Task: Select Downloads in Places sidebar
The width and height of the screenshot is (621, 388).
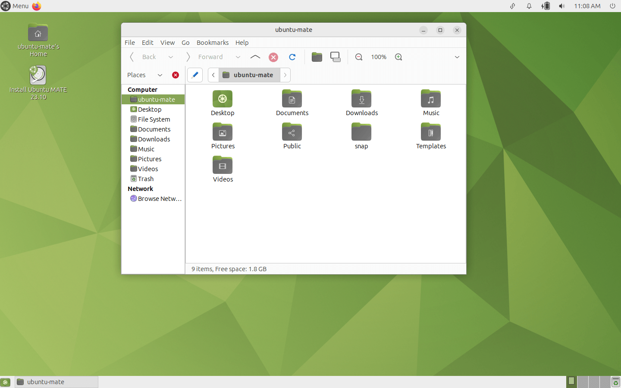Action: click(x=153, y=139)
